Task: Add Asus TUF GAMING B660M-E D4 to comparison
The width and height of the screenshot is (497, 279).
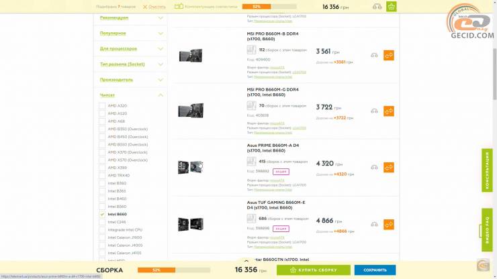Action: tap(374, 225)
